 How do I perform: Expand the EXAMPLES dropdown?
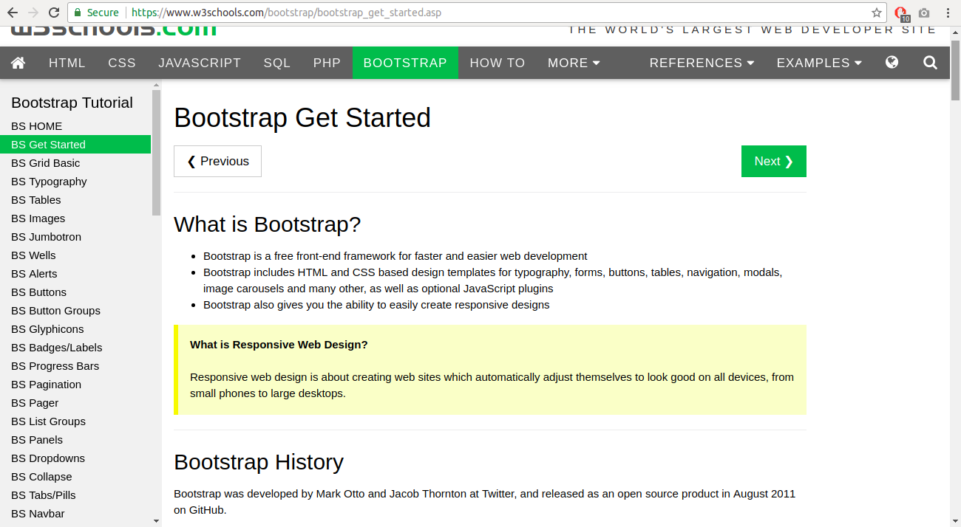818,63
